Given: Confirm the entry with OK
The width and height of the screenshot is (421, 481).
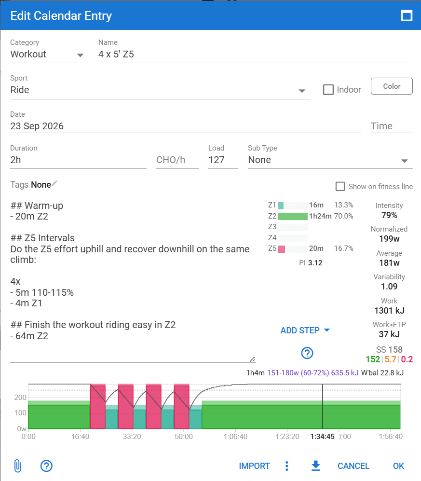Looking at the screenshot, I should [x=398, y=466].
